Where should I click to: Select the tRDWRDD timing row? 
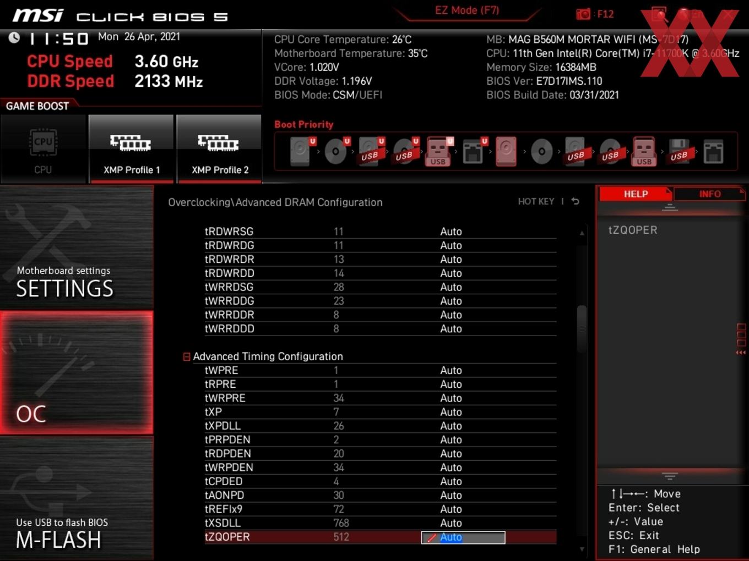(381, 273)
